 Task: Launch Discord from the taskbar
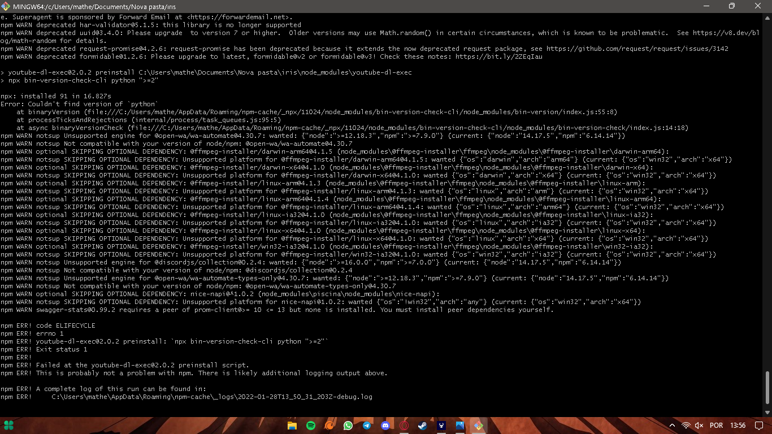tap(385, 425)
